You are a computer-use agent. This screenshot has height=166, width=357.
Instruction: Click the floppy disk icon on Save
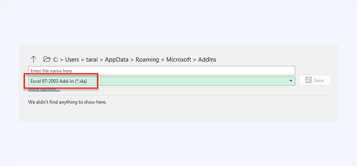point(309,80)
